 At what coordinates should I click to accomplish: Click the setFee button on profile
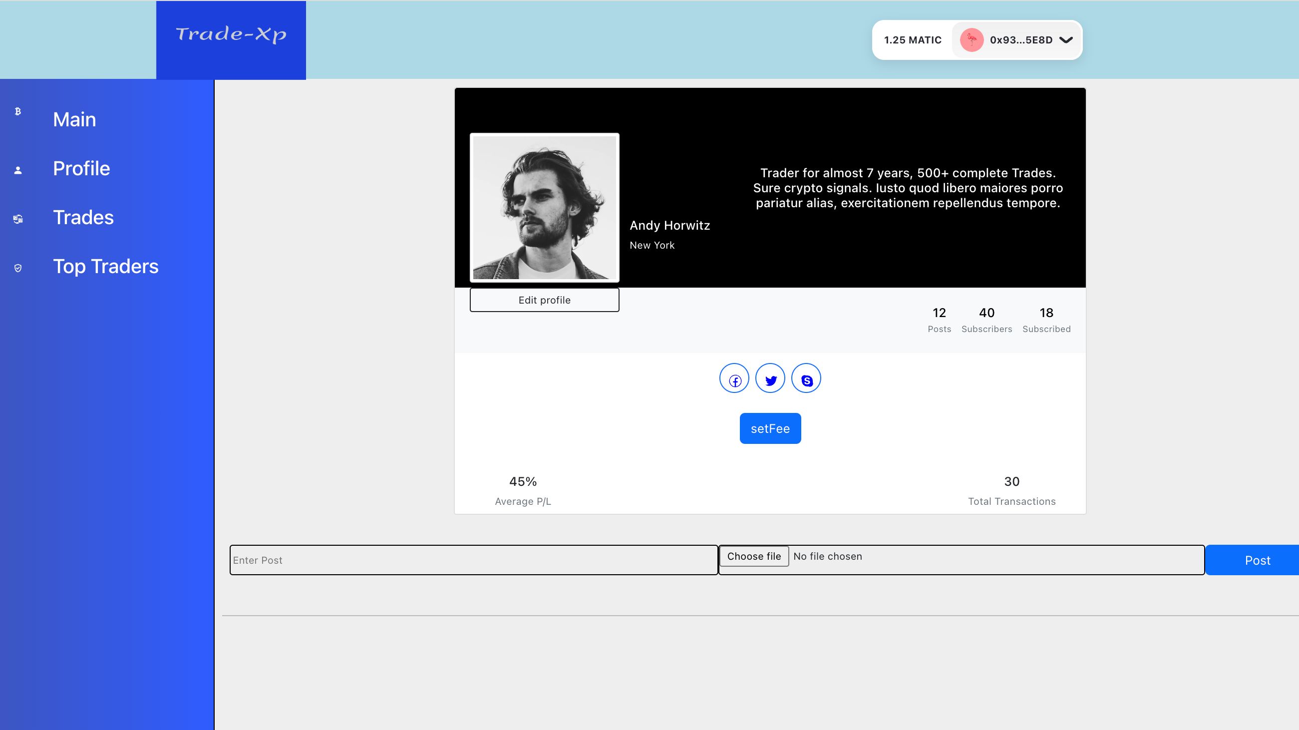point(770,428)
